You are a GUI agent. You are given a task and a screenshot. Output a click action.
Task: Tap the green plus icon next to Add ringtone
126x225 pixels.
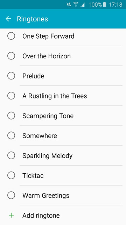(11, 215)
